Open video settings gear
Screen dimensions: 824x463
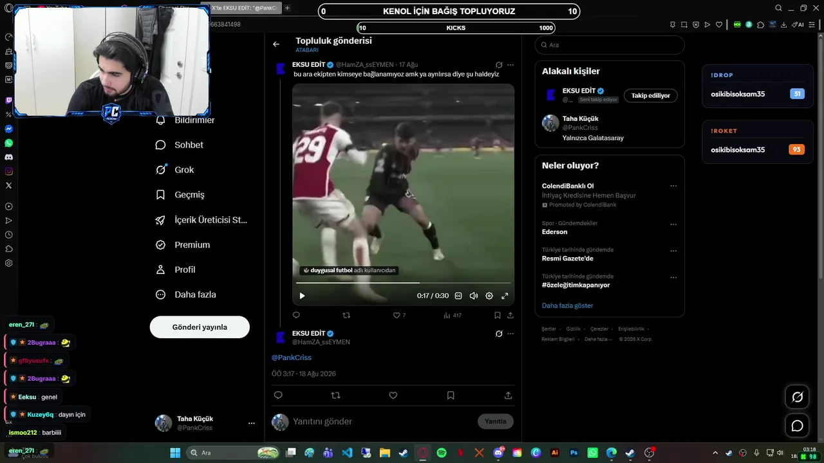click(489, 296)
